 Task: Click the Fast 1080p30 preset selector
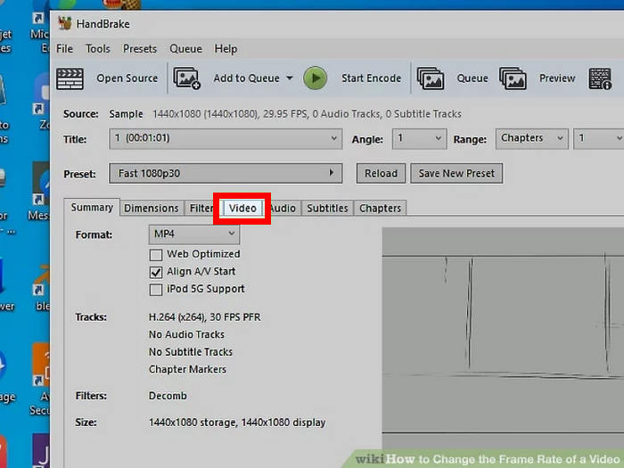(226, 173)
